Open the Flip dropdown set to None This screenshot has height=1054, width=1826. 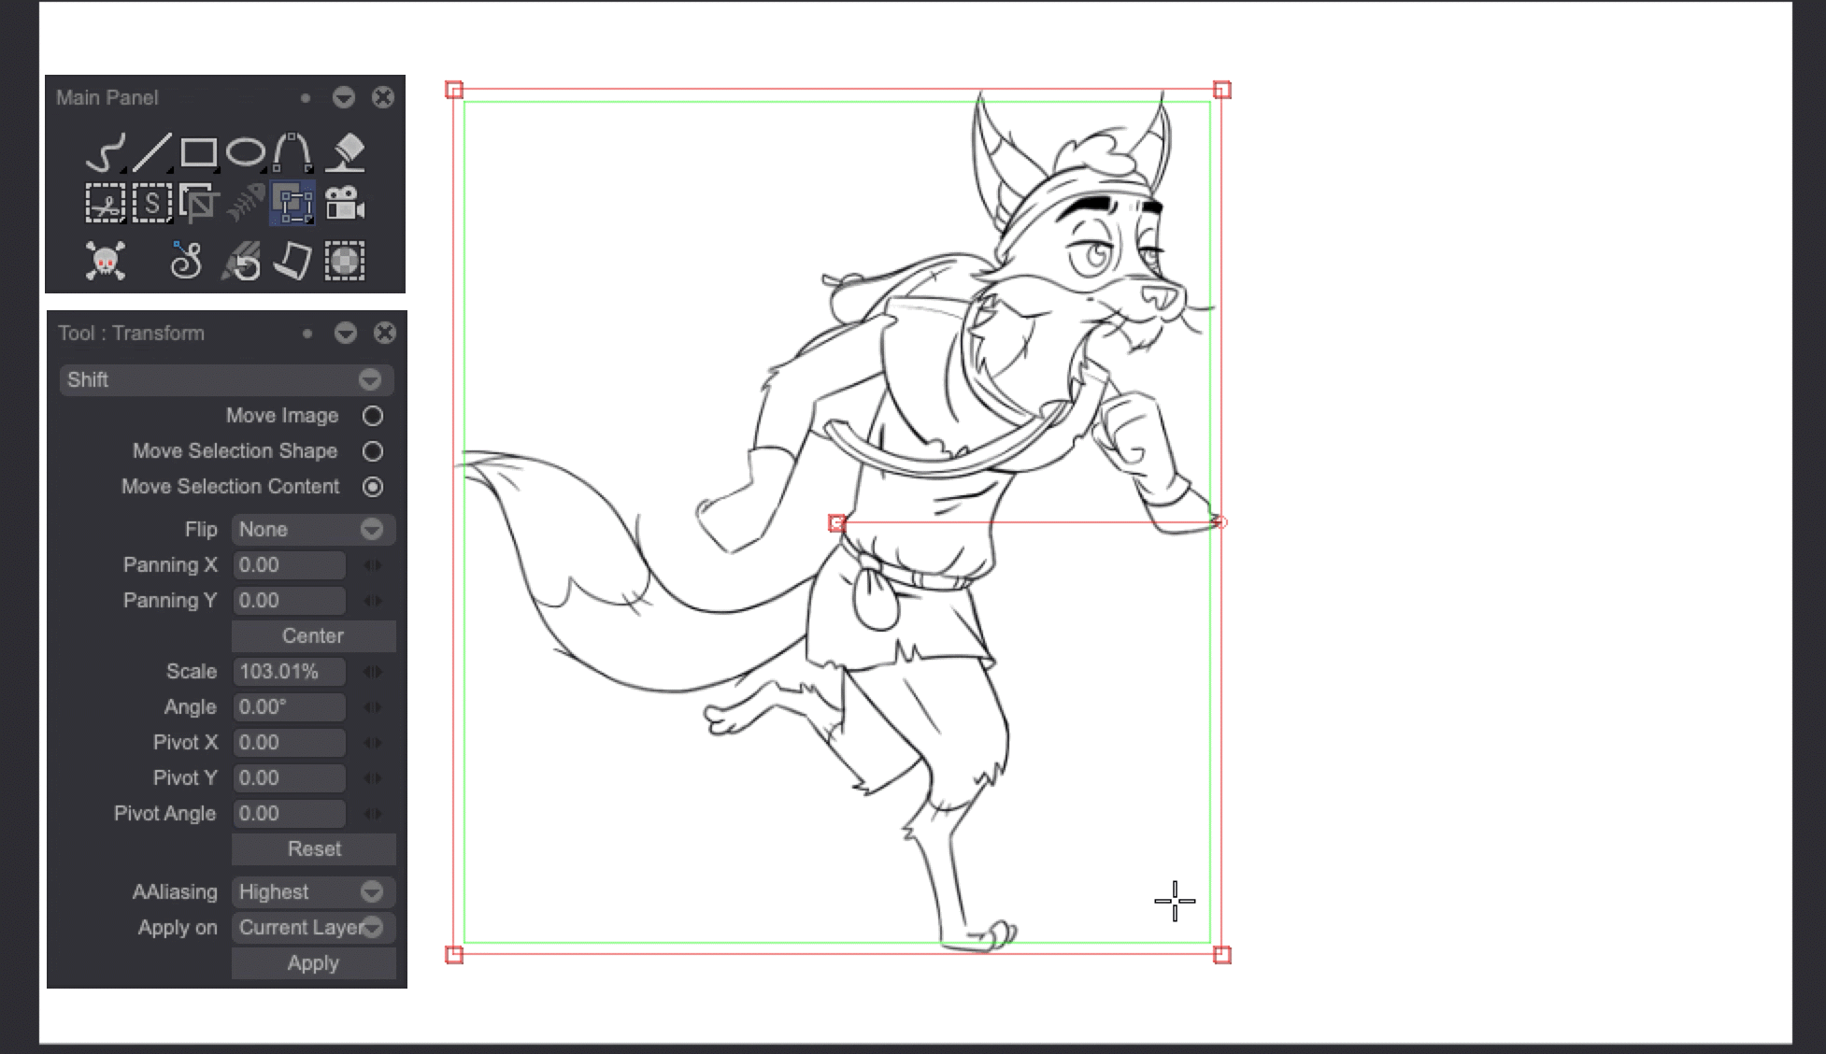click(313, 530)
